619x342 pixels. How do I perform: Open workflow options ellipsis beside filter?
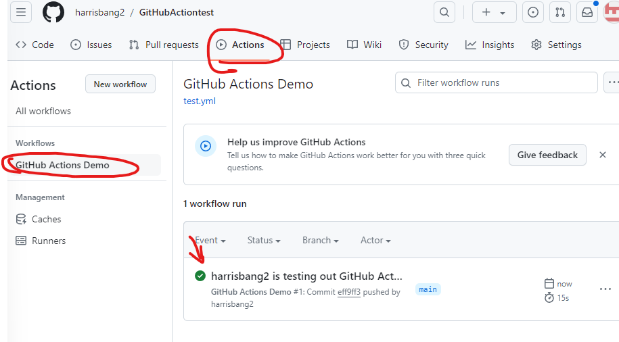[x=612, y=83]
